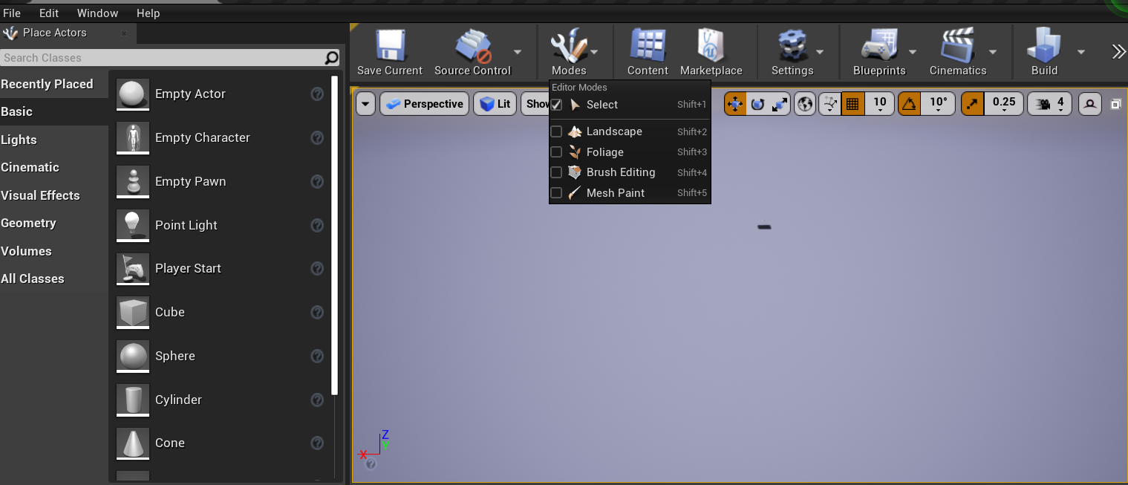The image size is (1128, 485).
Task: Open help for Sphere
Action: [x=317, y=356]
